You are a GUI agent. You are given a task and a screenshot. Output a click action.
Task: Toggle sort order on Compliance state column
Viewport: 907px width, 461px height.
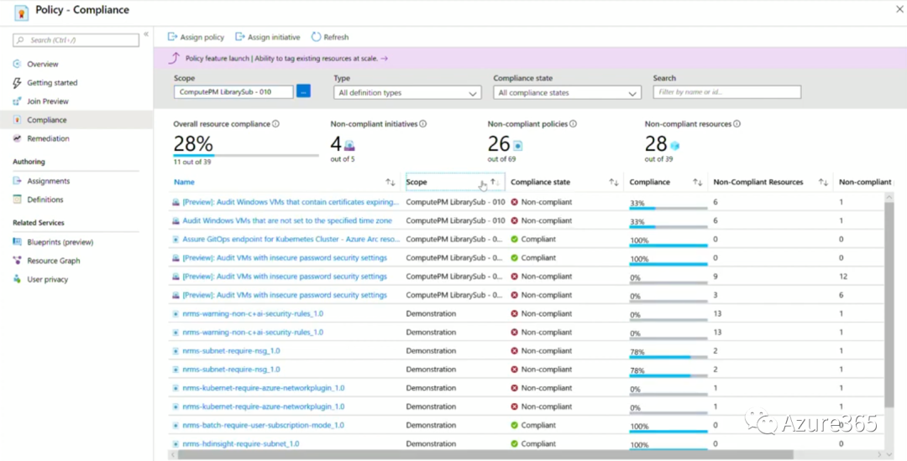click(x=613, y=182)
